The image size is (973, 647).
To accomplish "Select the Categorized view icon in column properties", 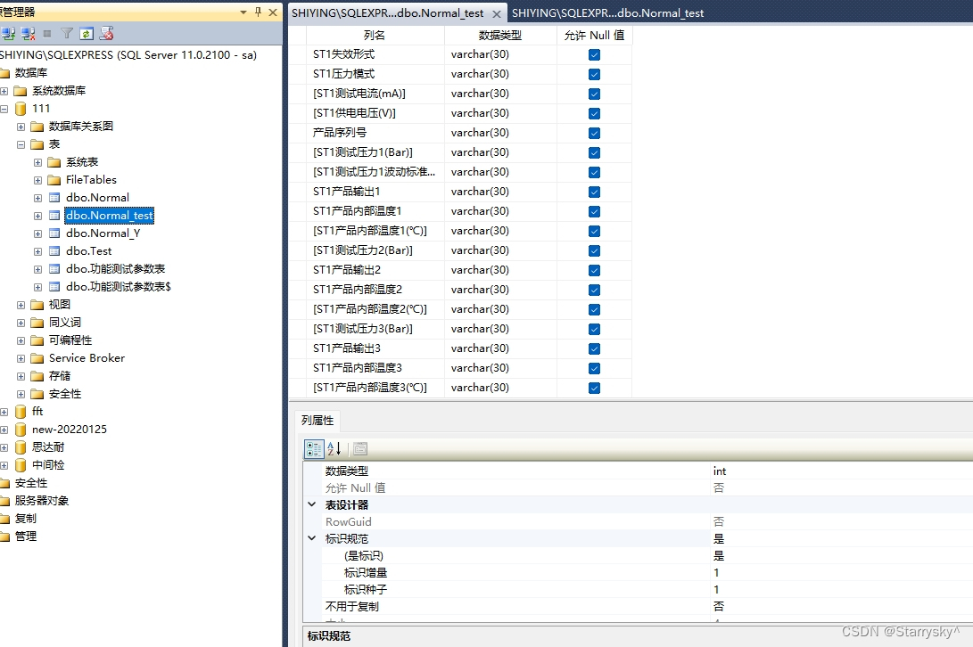I will 314,448.
